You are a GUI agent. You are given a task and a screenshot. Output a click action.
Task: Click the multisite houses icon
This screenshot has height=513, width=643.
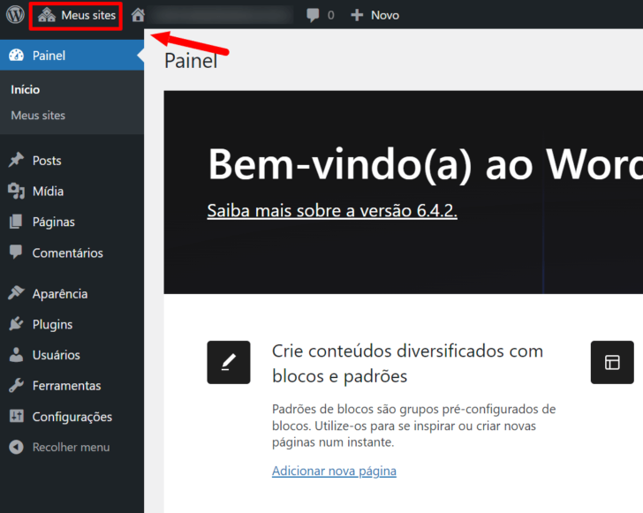47,15
